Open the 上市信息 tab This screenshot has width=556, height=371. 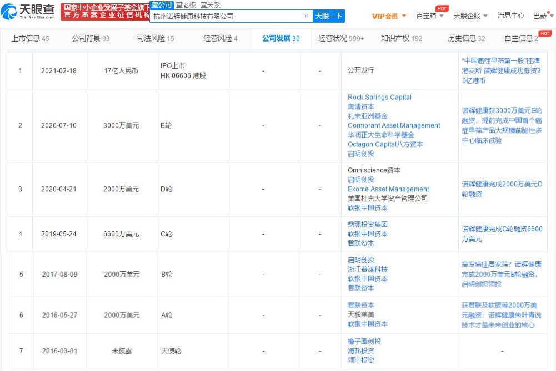30,38
